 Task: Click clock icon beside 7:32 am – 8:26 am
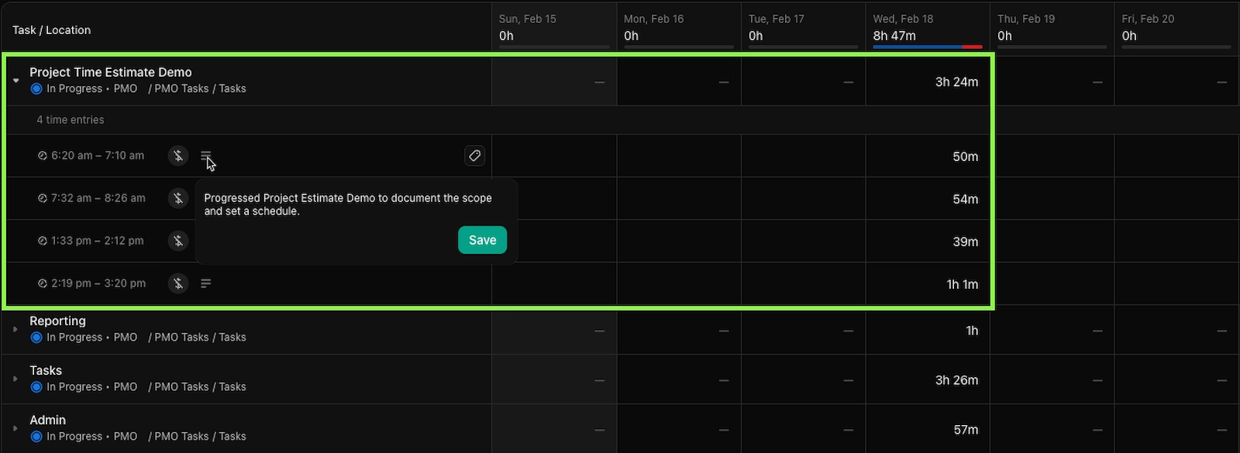[x=43, y=198]
